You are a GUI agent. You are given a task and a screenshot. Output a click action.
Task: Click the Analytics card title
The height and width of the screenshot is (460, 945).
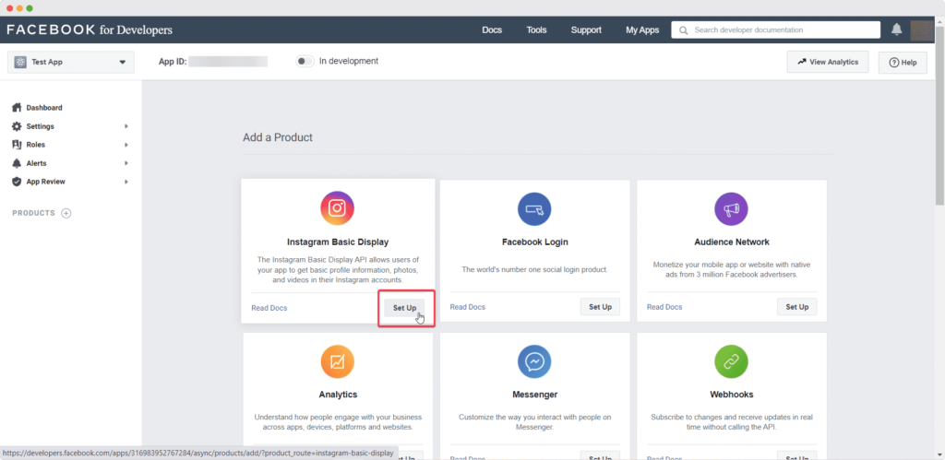(x=338, y=395)
